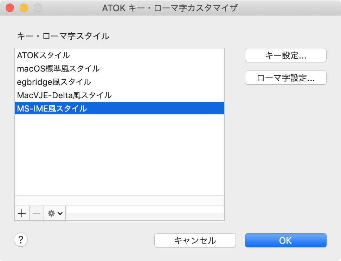This screenshot has width=341, height=261.
Task: Select macOS標準風スタイル entry
Action: (x=120, y=68)
